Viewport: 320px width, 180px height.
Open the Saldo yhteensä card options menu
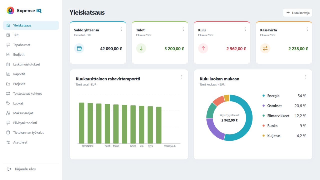point(121,29)
